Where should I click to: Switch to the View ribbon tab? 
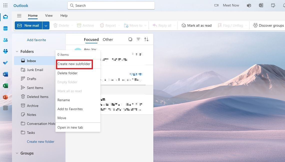[x=49, y=15]
